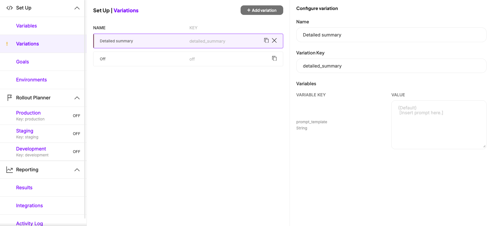Screen dimensions: 493x226
Task: Click the VARIABLE KEY column header
Action: 311,95
